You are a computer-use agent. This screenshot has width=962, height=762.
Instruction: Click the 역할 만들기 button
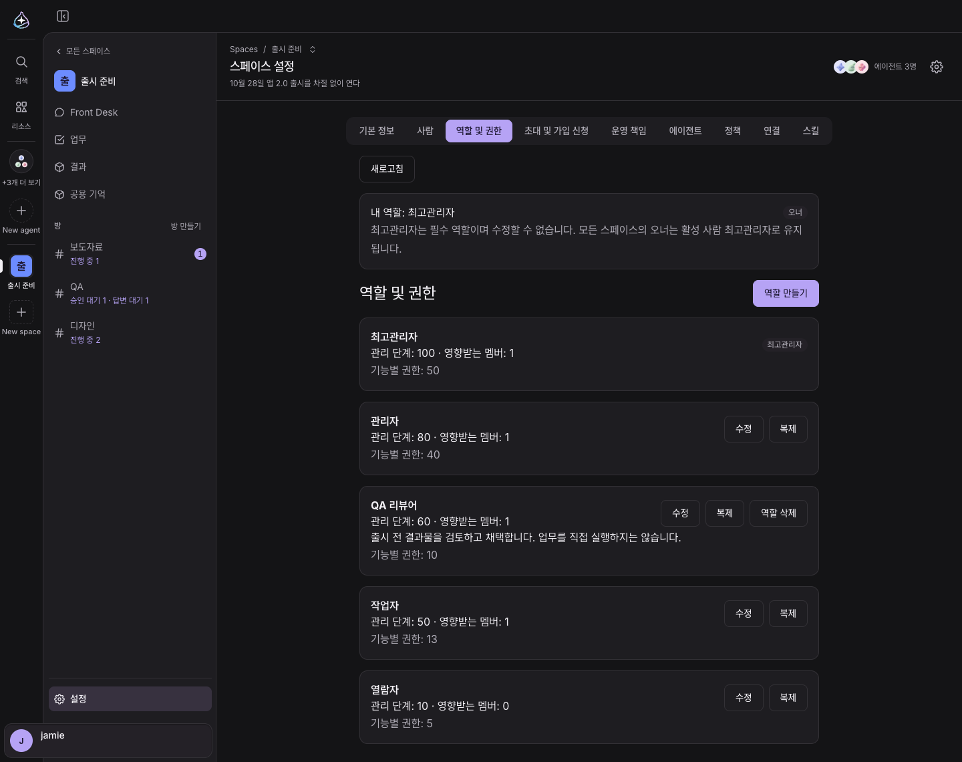click(x=786, y=293)
